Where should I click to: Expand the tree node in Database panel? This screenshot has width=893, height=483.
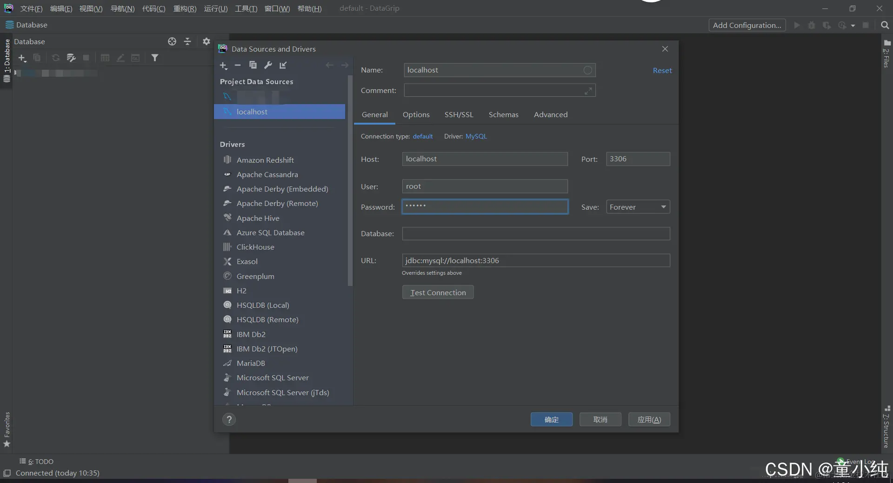(16, 73)
